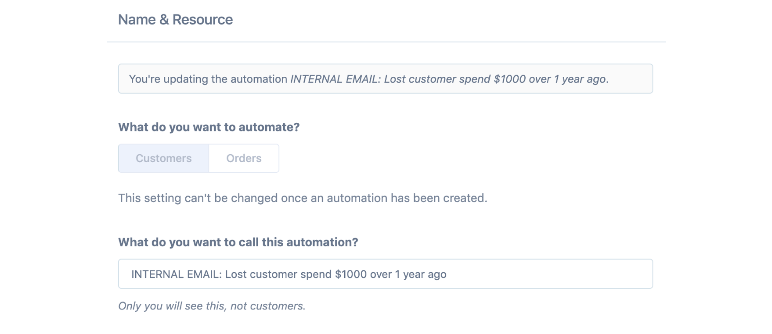Screen dimensions: 772x334
Task: Click the italic automation name in the banner
Action: (448, 79)
